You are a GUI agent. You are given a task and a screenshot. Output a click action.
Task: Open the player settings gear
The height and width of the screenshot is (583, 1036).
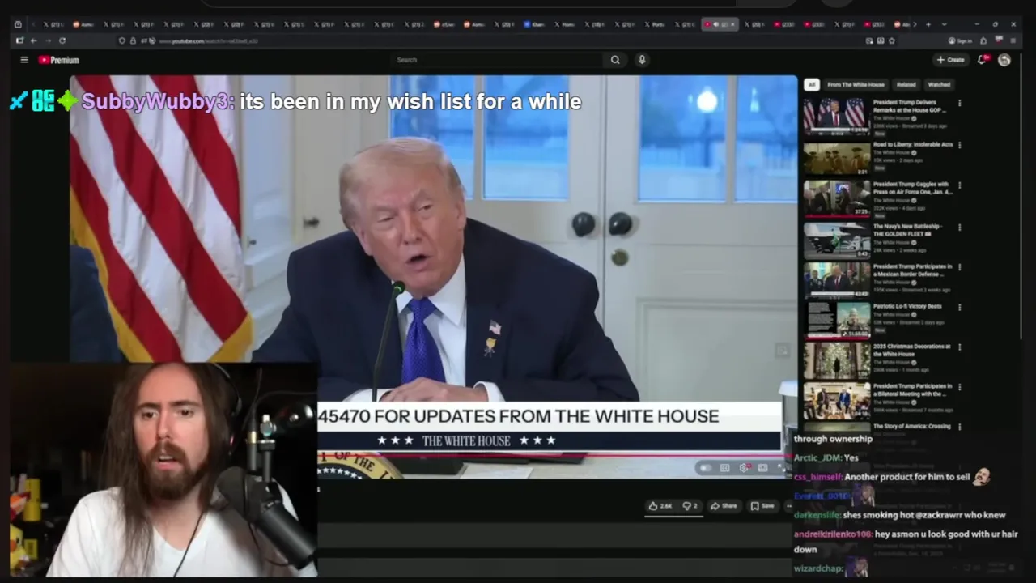tap(744, 468)
